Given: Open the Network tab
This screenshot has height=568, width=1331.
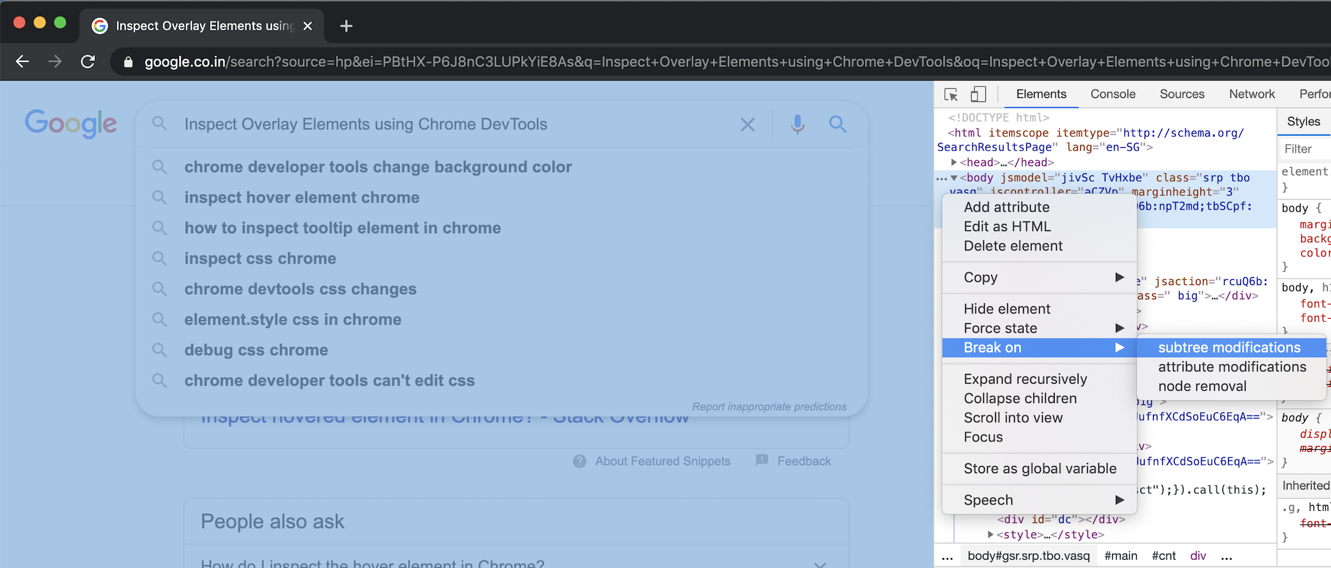Looking at the screenshot, I should [1252, 94].
